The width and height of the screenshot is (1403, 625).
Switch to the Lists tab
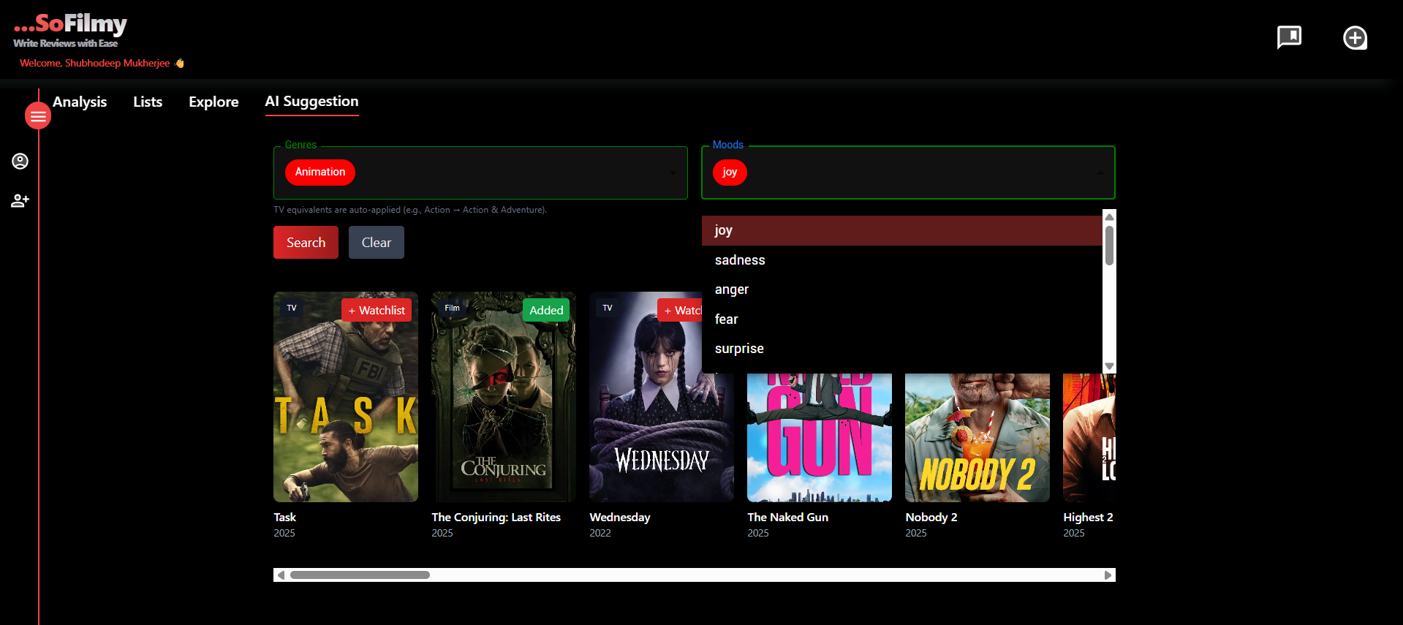tap(148, 102)
